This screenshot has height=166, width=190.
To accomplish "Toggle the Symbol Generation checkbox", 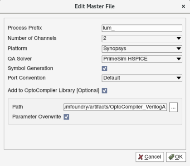I will [x=104, y=68].
